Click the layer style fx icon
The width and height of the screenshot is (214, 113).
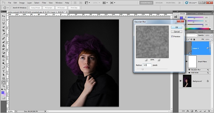click(x=188, y=111)
